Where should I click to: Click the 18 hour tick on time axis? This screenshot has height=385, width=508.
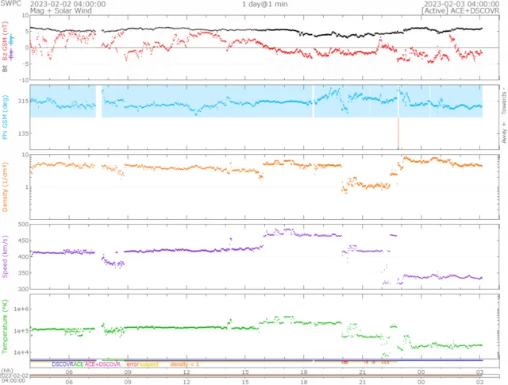click(x=303, y=371)
